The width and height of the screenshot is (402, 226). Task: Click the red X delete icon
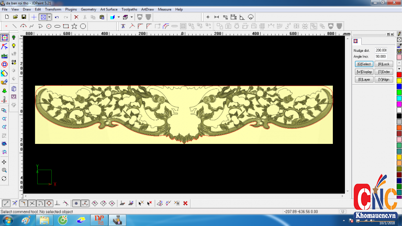tap(76, 17)
